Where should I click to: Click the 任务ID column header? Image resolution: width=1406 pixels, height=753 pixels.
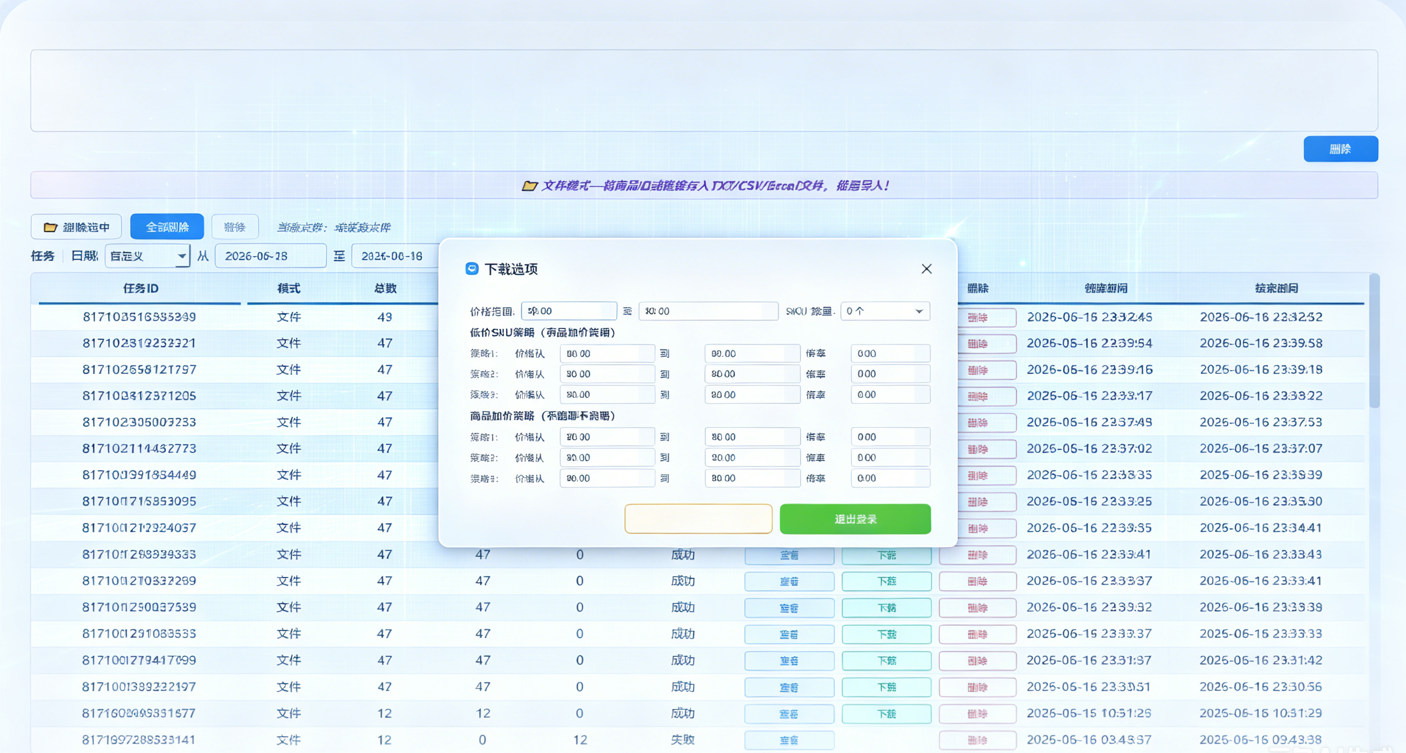pyautogui.click(x=140, y=288)
